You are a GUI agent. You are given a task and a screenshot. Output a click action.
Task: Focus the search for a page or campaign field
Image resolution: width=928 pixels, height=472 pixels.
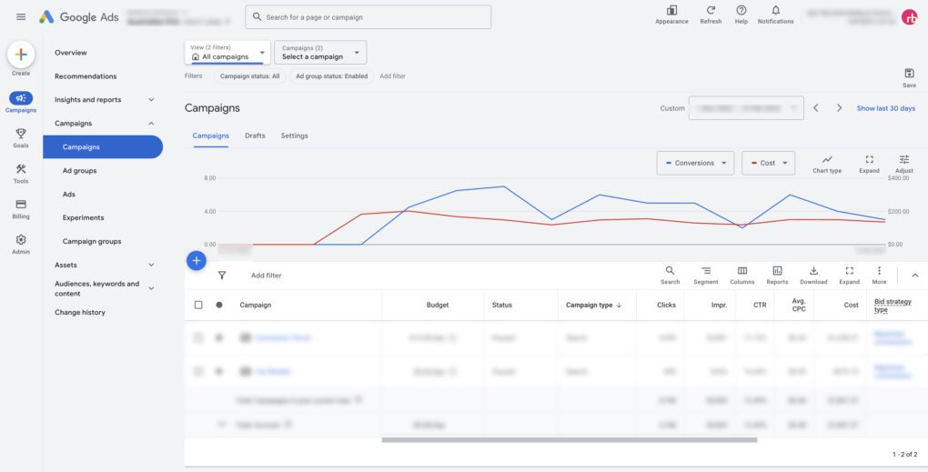[x=368, y=17]
